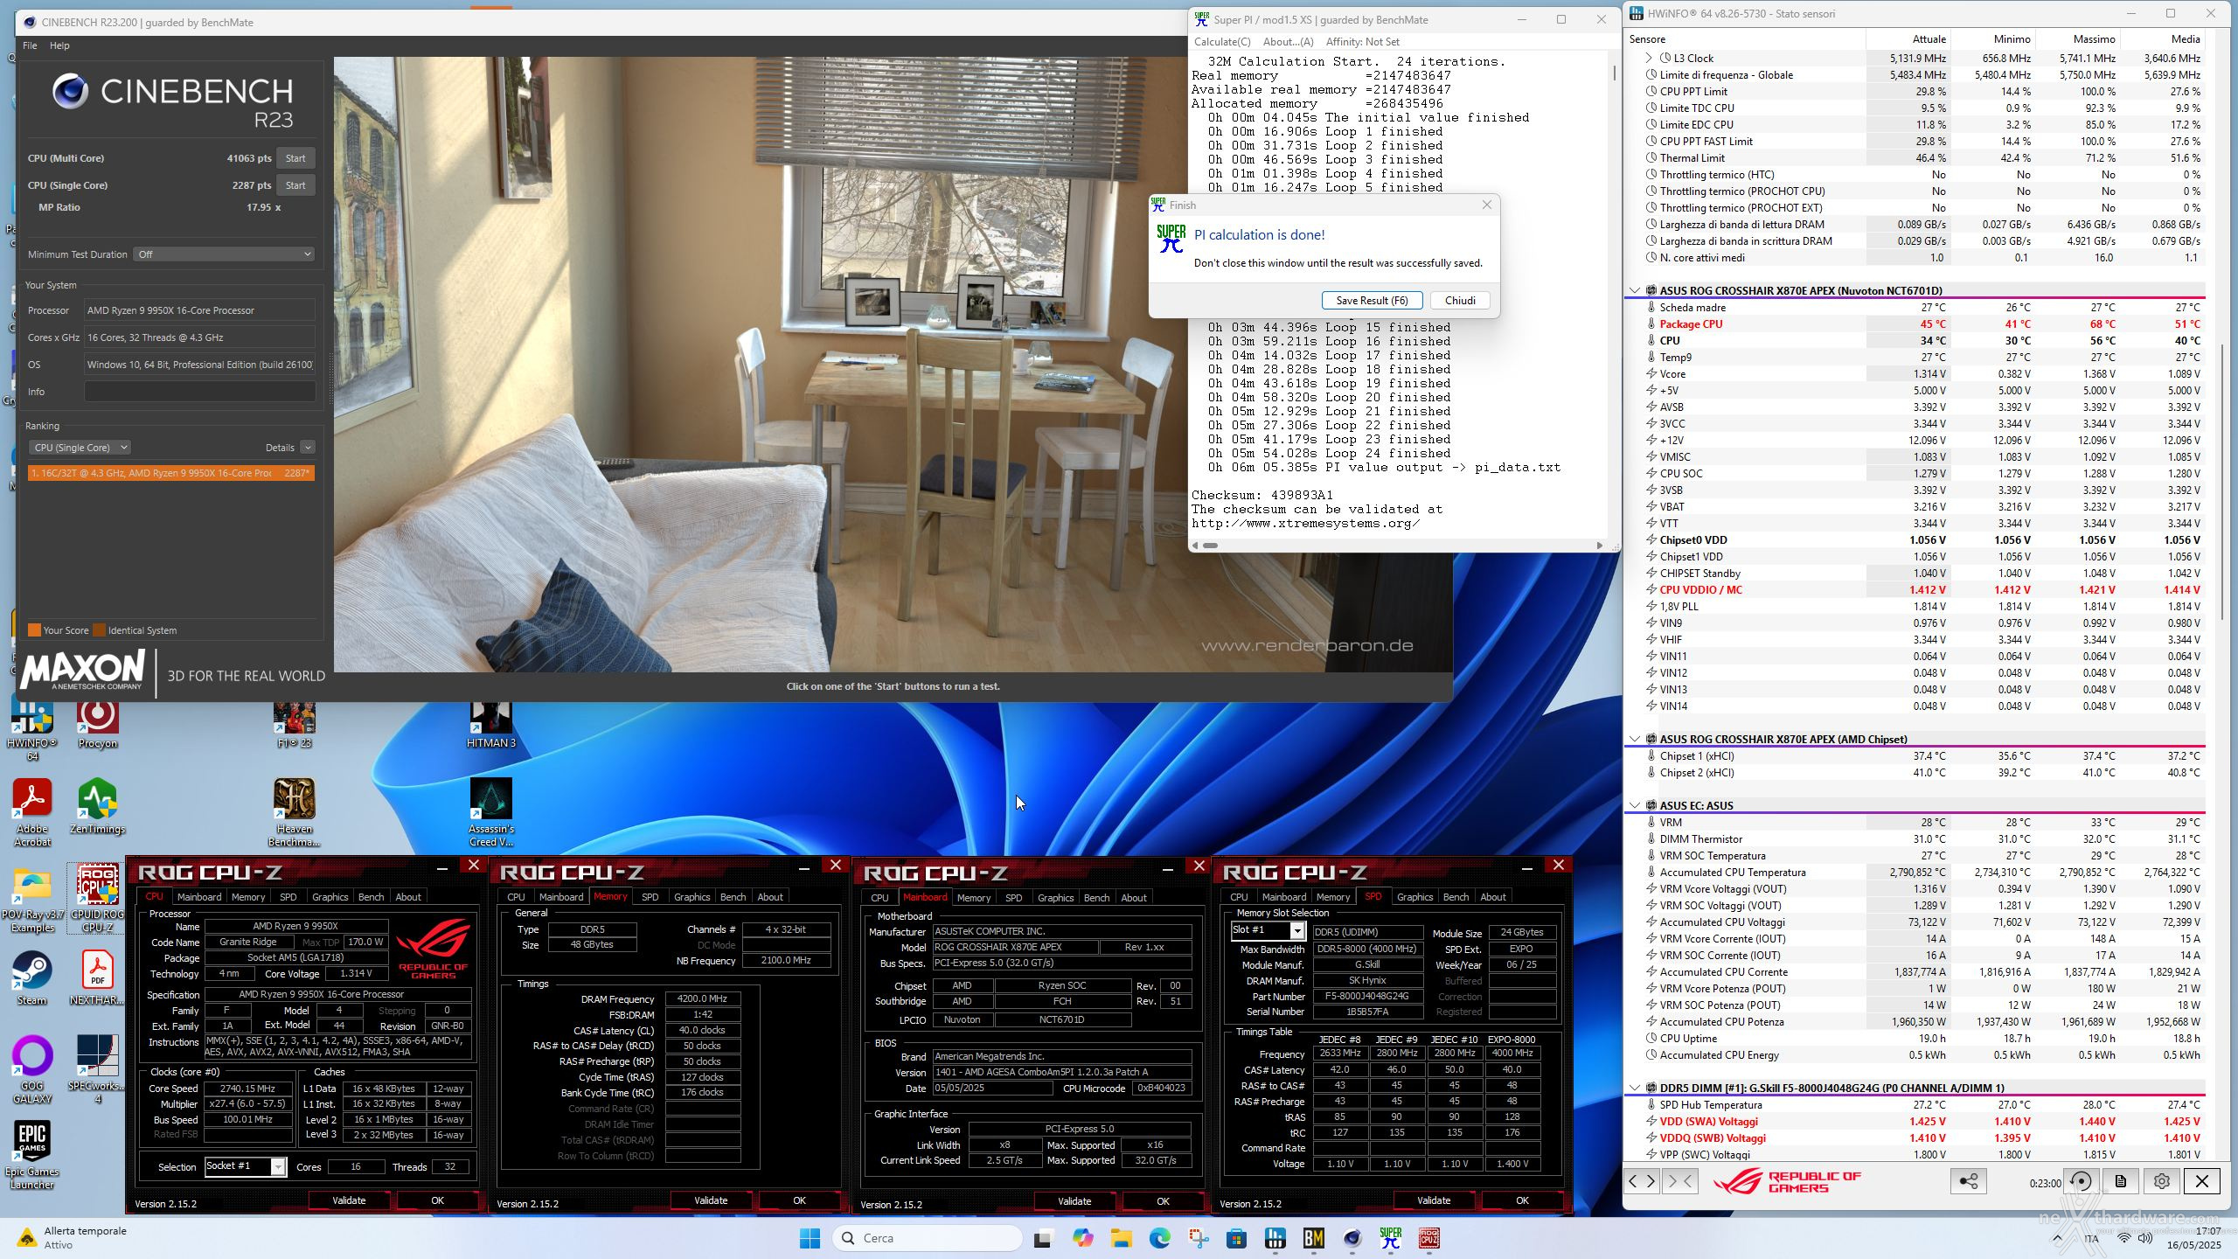Click the HWiNFO share sensors icon
This screenshot has height=1259, width=2238.
(x=1968, y=1181)
